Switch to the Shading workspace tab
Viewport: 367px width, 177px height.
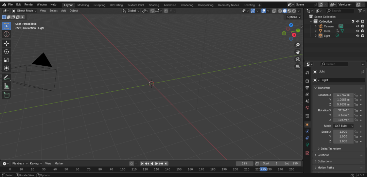[x=154, y=5]
